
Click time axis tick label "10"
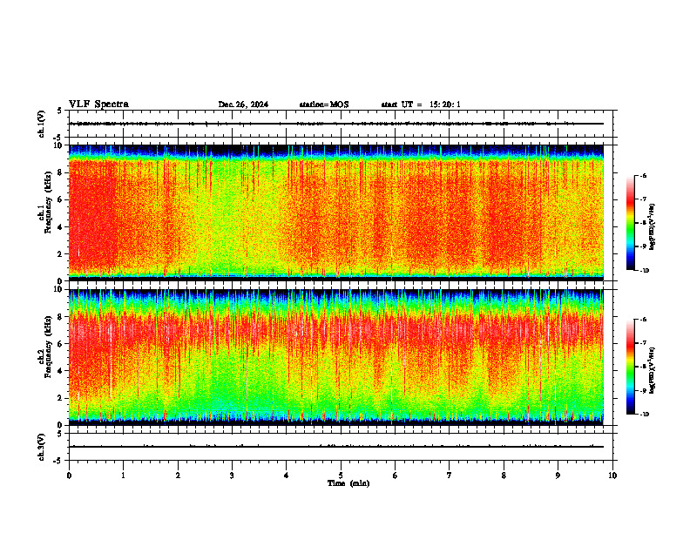(x=612, y=476)
